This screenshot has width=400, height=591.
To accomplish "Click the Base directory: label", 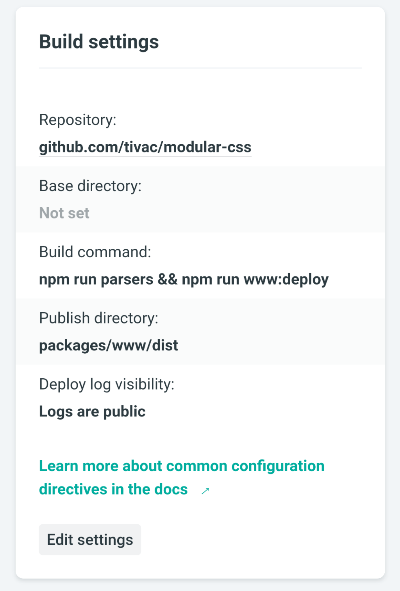I will (90, 186).
